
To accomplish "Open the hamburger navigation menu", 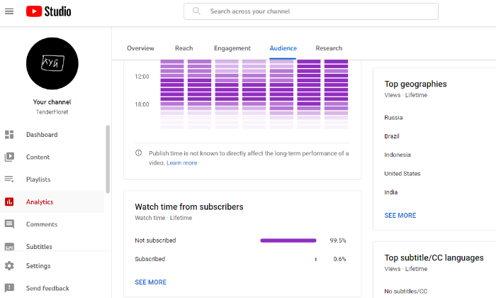I will (x=9, y=11).
